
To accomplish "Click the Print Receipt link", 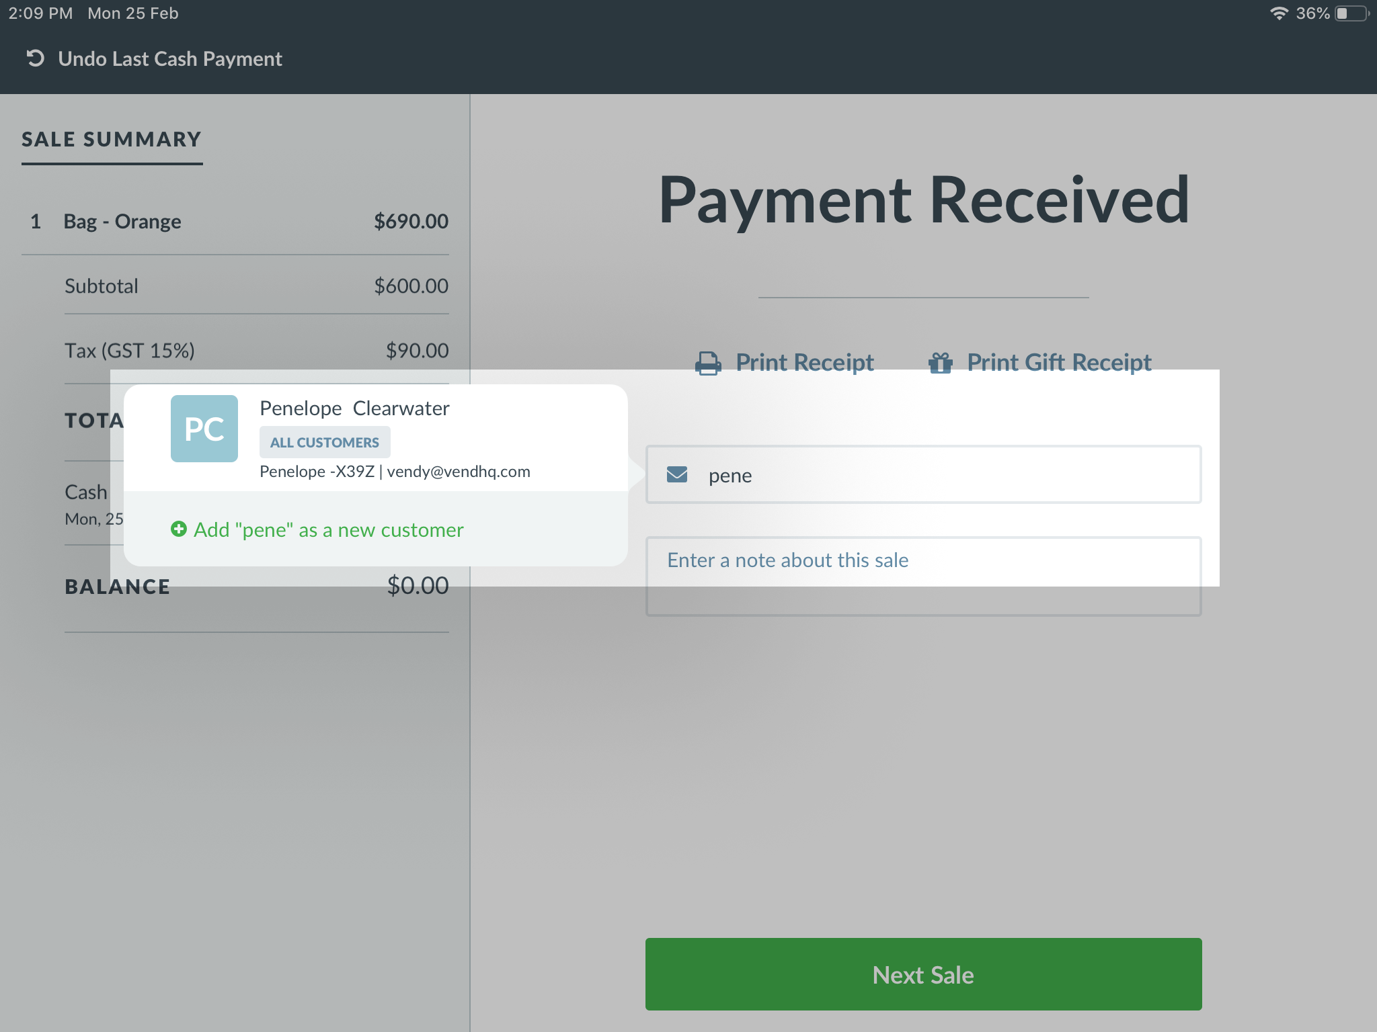I will (x=804, y=363).
